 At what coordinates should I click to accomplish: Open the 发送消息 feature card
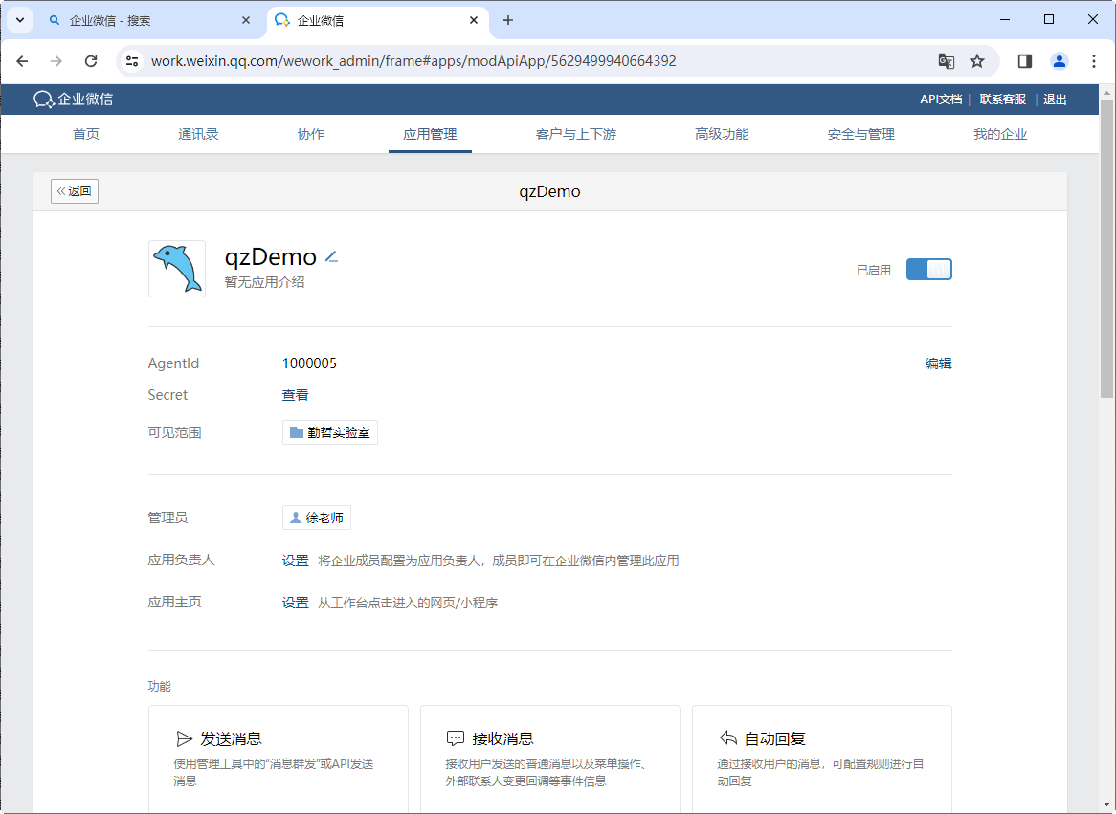point(278,756)
